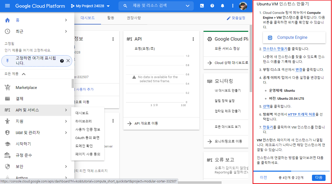Viewport: 332px width, 184px height.
Task: Click the left navigation menu scrollbar
Action: 73,83
